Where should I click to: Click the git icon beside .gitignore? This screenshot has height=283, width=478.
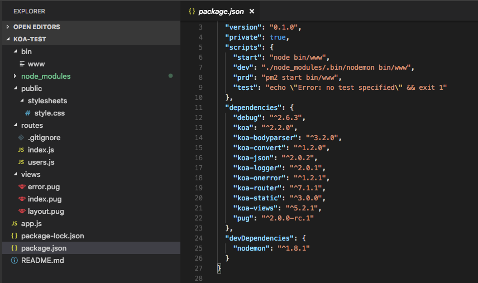21,138
